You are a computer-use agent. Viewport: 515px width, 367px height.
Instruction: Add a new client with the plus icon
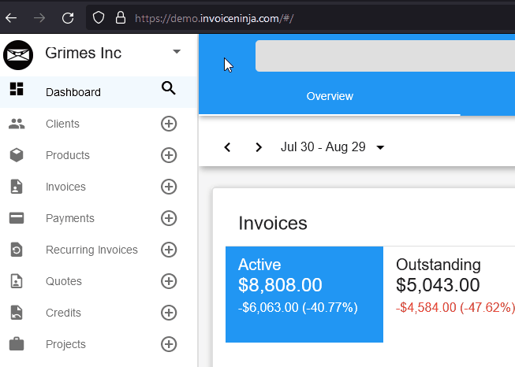point(169,124)
